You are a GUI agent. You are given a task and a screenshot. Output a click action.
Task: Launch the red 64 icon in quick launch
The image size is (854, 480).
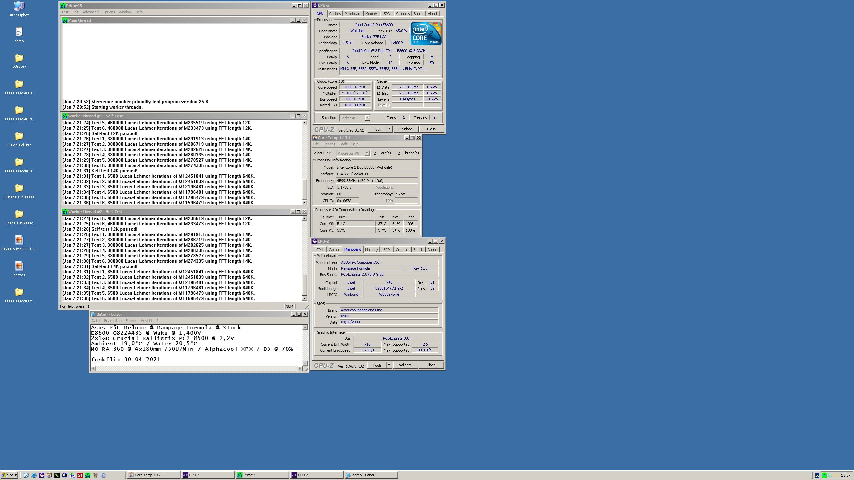click(80, 475)
